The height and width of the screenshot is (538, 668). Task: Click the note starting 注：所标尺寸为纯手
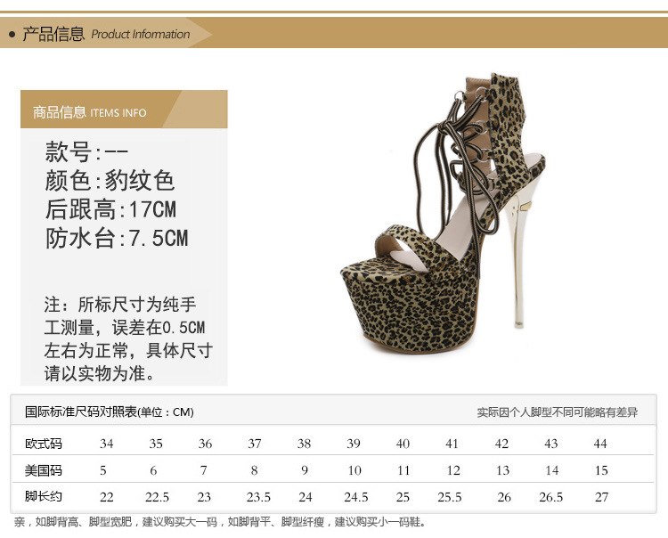[x=127, y=339]
